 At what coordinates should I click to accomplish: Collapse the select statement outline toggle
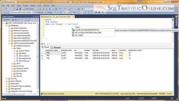point(44,20)
